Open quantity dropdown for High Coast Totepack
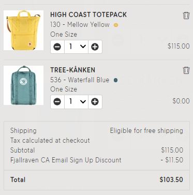 (76, 47)
